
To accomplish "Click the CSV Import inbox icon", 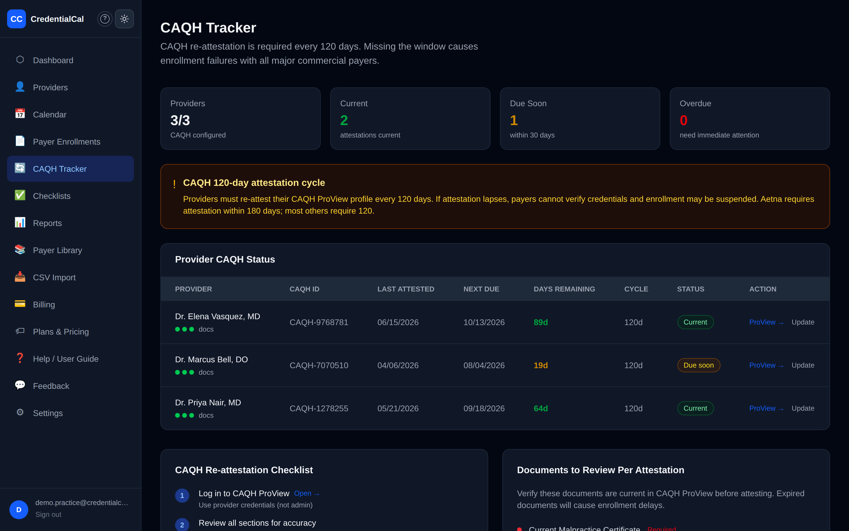I will pos(20,277).
